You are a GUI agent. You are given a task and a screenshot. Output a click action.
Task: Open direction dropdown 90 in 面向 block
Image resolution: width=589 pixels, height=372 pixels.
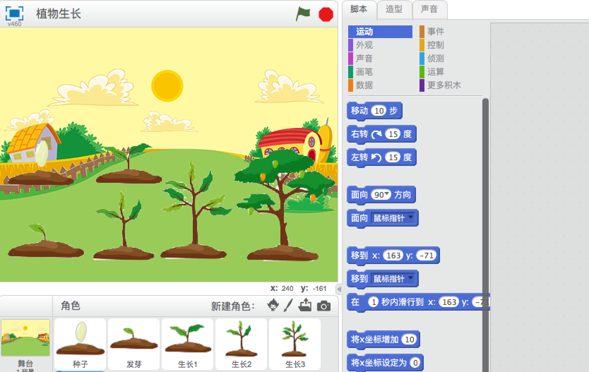(381, 195)
